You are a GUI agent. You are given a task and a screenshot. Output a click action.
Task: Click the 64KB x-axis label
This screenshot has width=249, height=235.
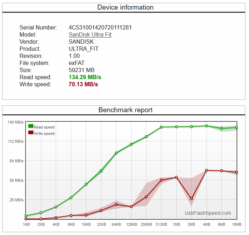pos(116,224)
